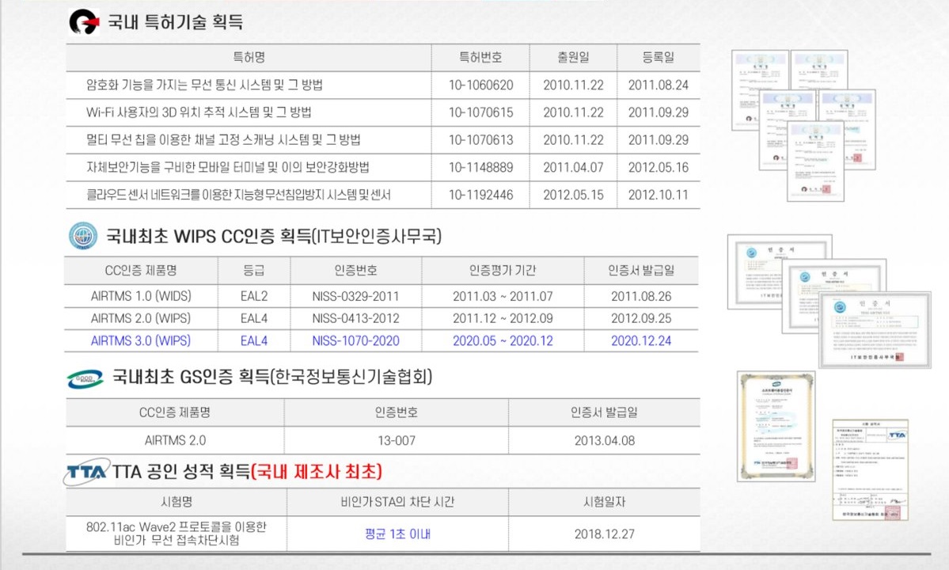Viewport: 949px width, 570px height.
Task: Open the front-most CC 인증서 certificate image
Action: pos(874,329)
